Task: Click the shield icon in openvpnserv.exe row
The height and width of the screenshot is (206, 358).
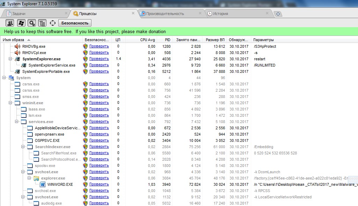Action: [x=85, y=134]
